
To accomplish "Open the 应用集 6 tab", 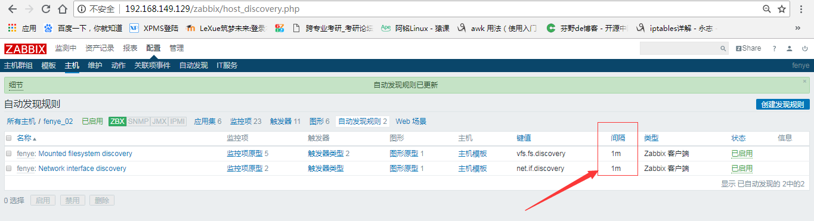I will pyautogui.click(x=208, y=122).
